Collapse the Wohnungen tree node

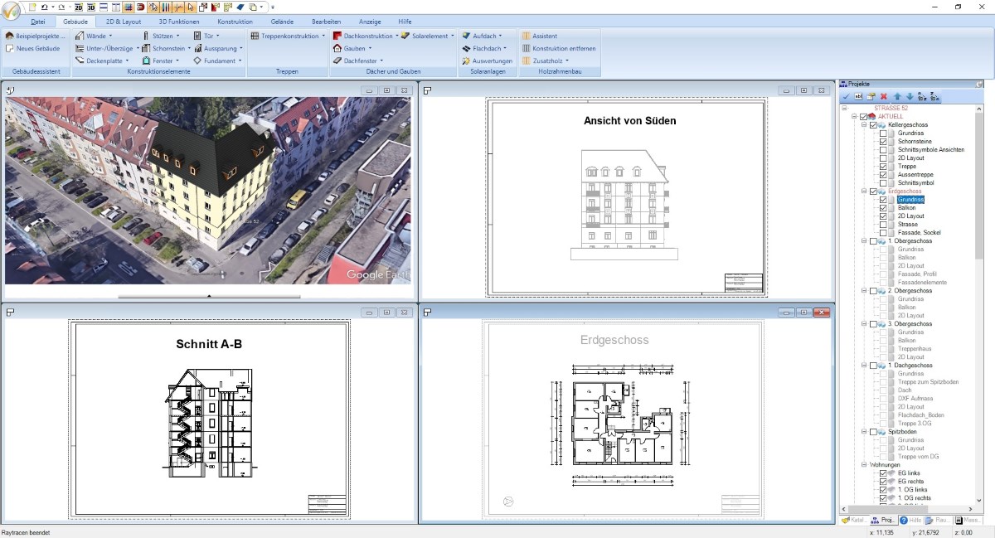click(x=863, y=465)
